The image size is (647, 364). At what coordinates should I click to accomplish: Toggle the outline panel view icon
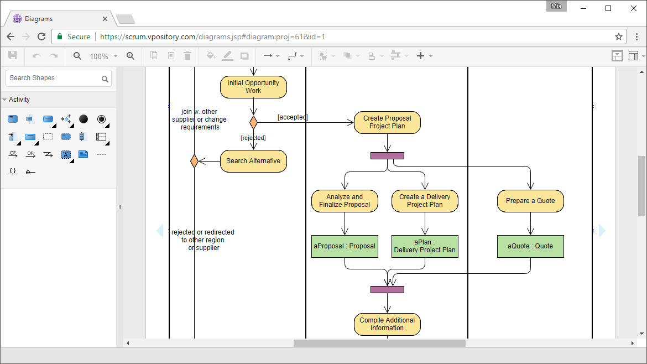[x=617, y=56]
